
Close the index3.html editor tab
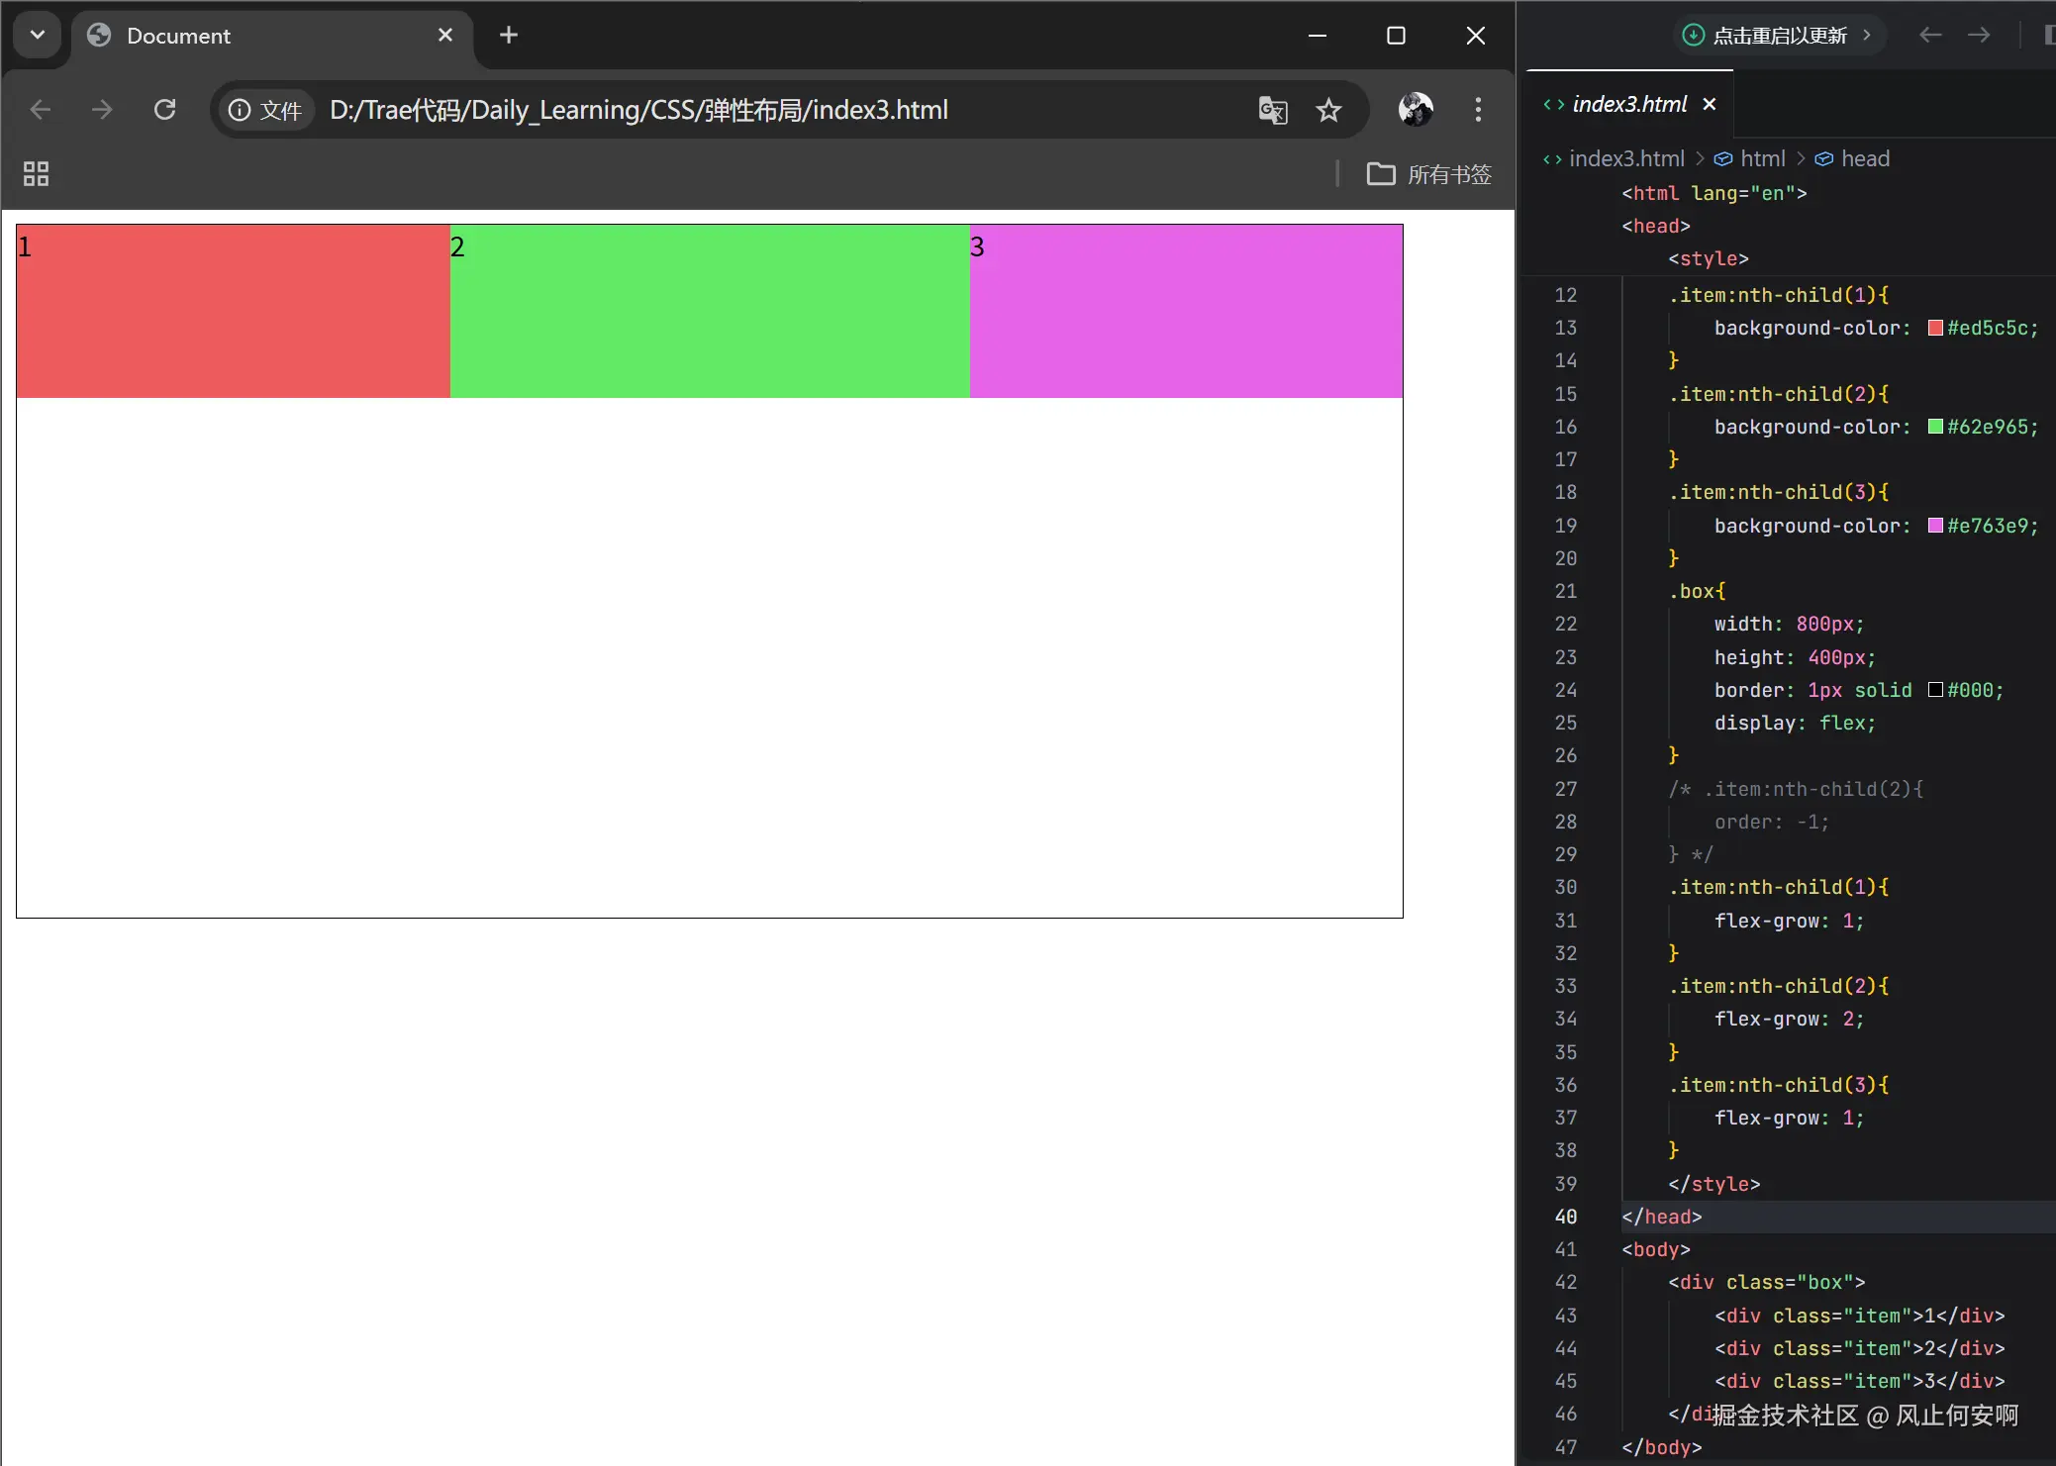(1710, 104)
